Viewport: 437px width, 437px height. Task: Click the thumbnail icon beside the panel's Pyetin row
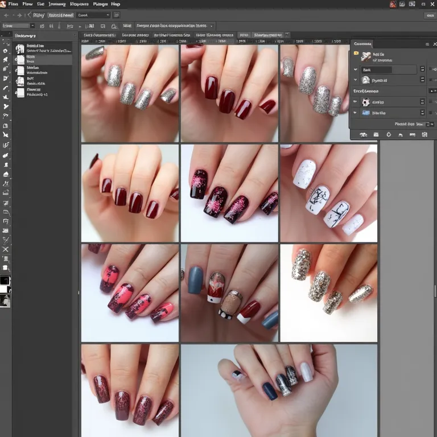click(366, 80)
